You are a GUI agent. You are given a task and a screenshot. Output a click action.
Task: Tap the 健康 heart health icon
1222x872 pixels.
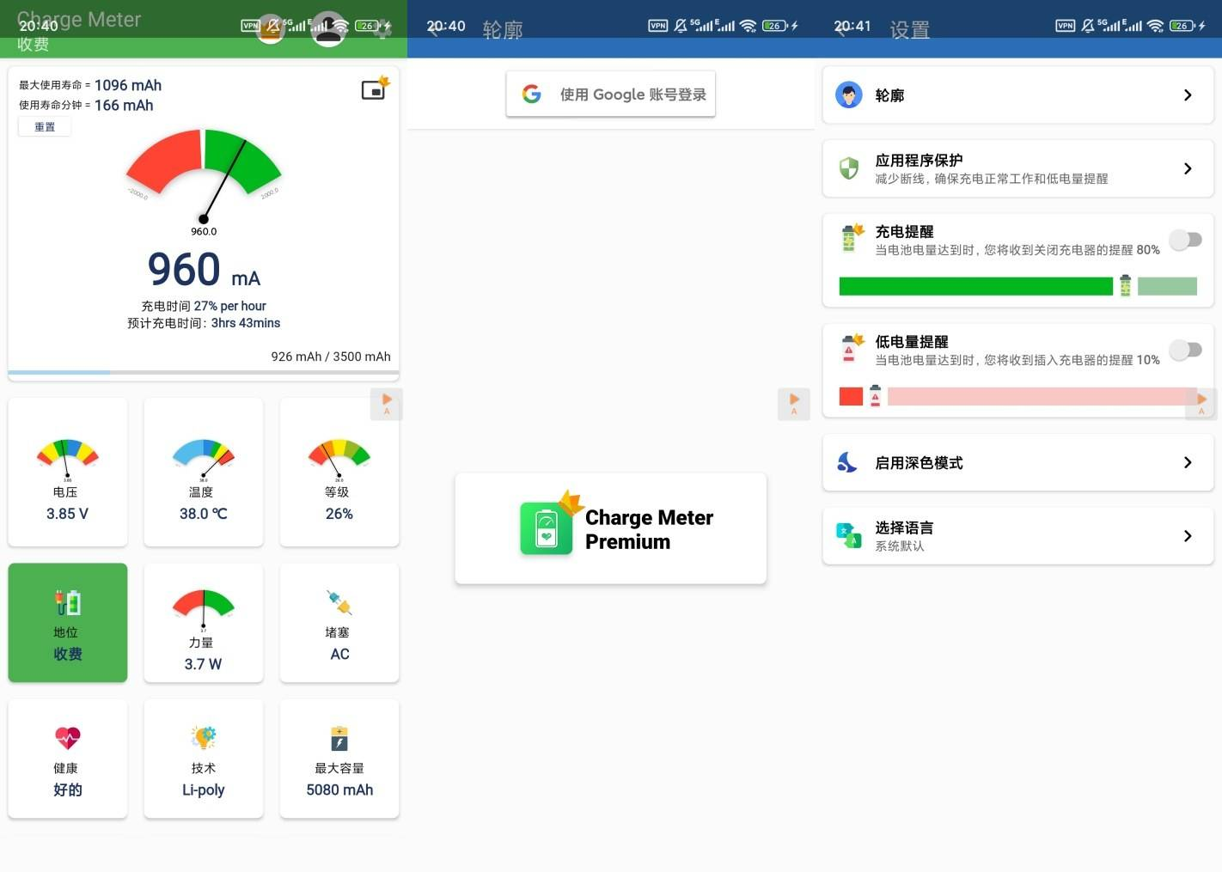[x=68, y=738]
